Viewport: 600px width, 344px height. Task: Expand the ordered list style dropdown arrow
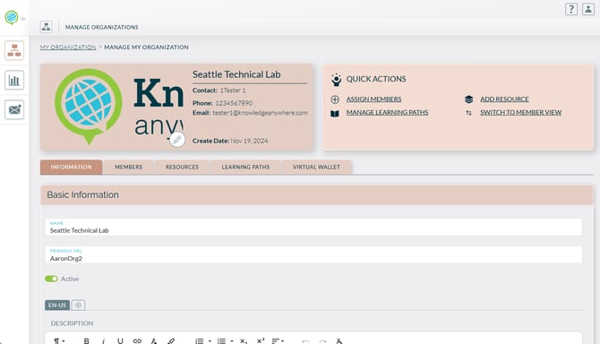pyautogui.click(x=210, y=340)
